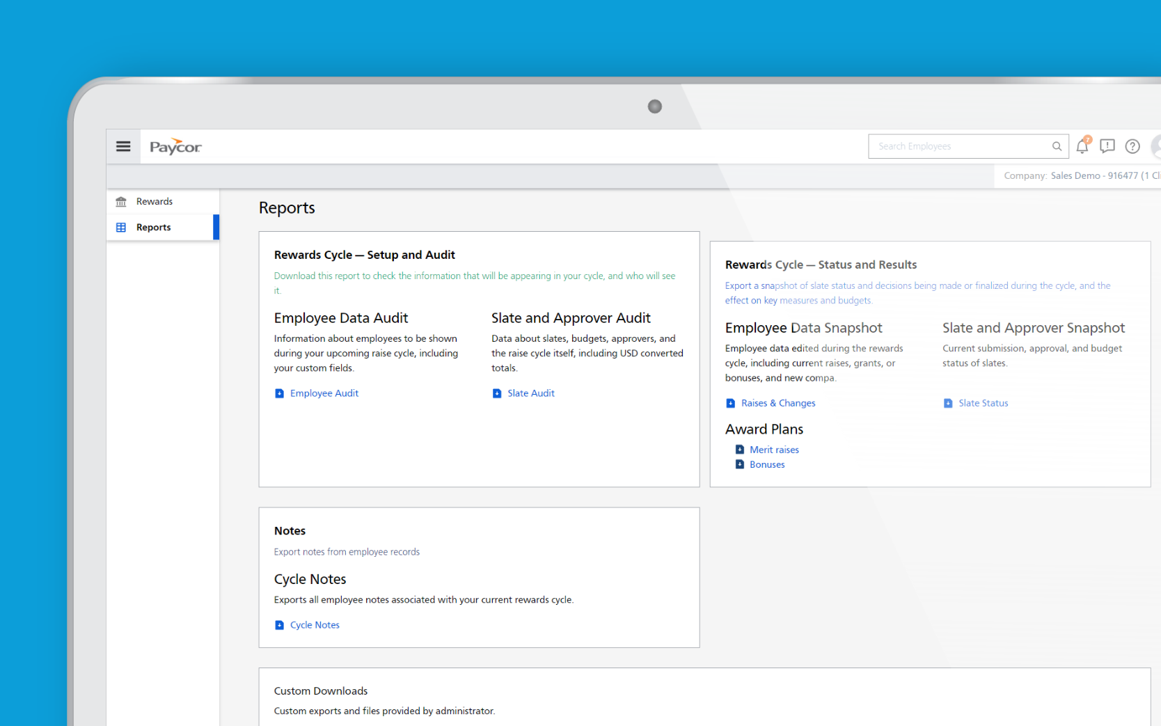This screenshot has height=726, width=1161.
Task: Download the Merit raises report
Action: click(x=774, y=450)
